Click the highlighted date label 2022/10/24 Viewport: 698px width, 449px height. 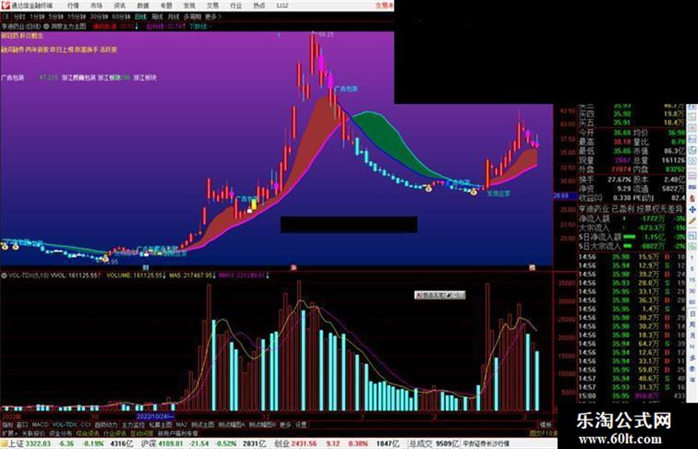(155, 417)
